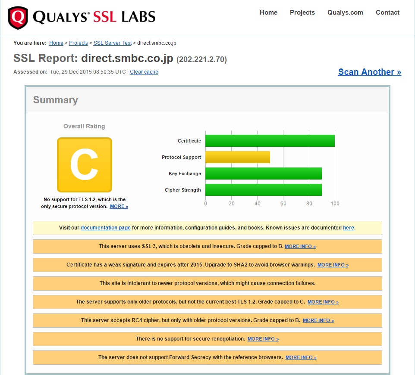The width and height of the screenshot is (415, 375).
Task: Click the green Certificate score bar
Action: point(270,141)
